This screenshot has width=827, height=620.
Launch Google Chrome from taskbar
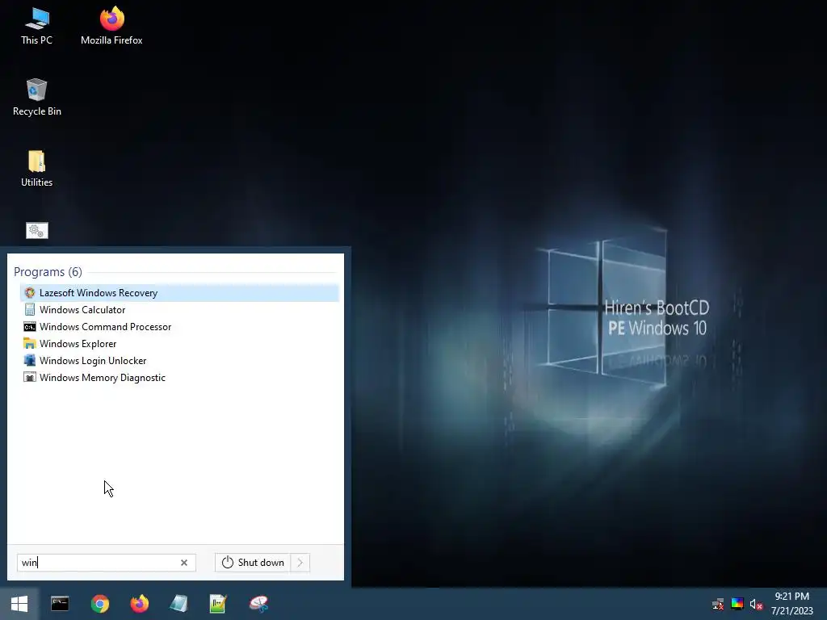pos(99,604)
